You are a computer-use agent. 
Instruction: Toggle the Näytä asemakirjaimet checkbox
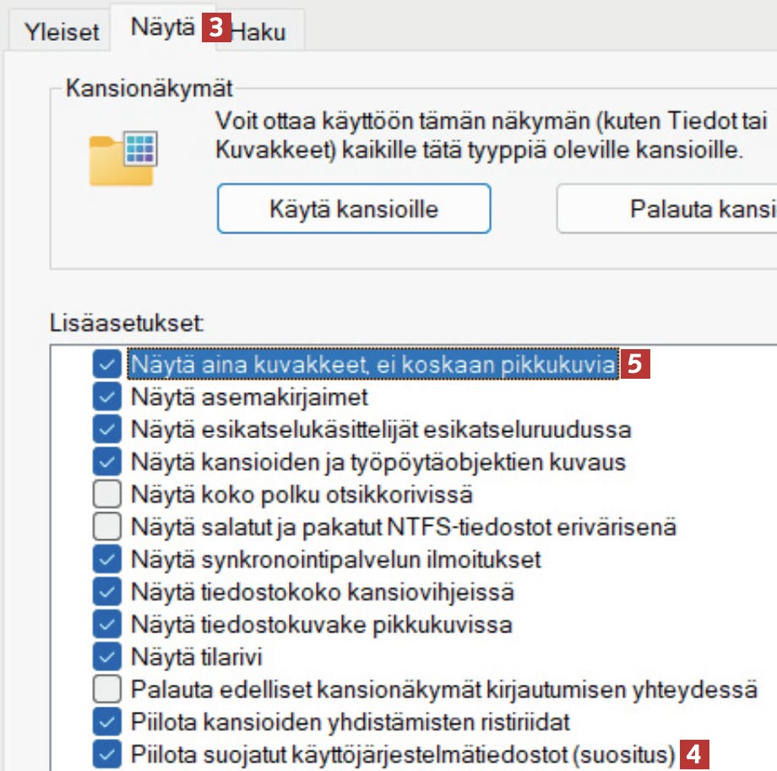coord(106,396)
